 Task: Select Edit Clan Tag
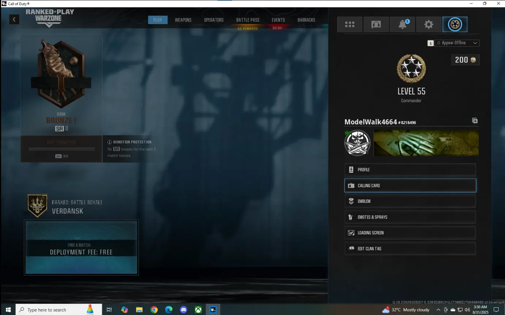coord(410,249)
